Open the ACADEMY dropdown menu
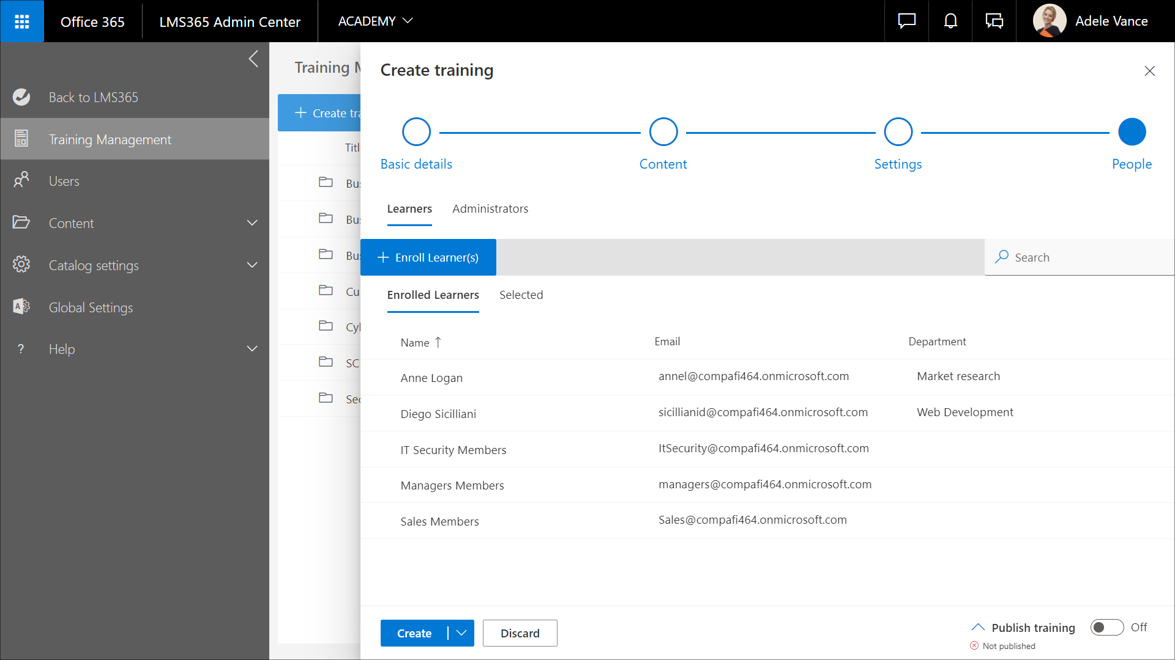Image resolution: width=1175 pixels, height=660 pixels. pos(375,21)
